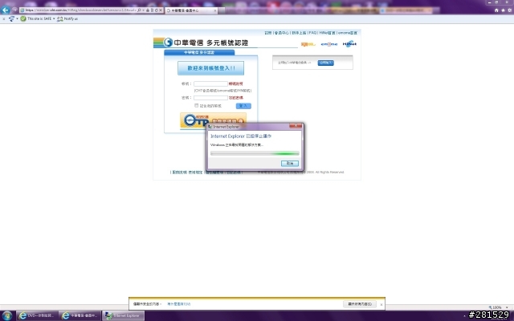The image size is (514, 321).
Task: Click the orange brand logo left of emome
Action: 308,44
